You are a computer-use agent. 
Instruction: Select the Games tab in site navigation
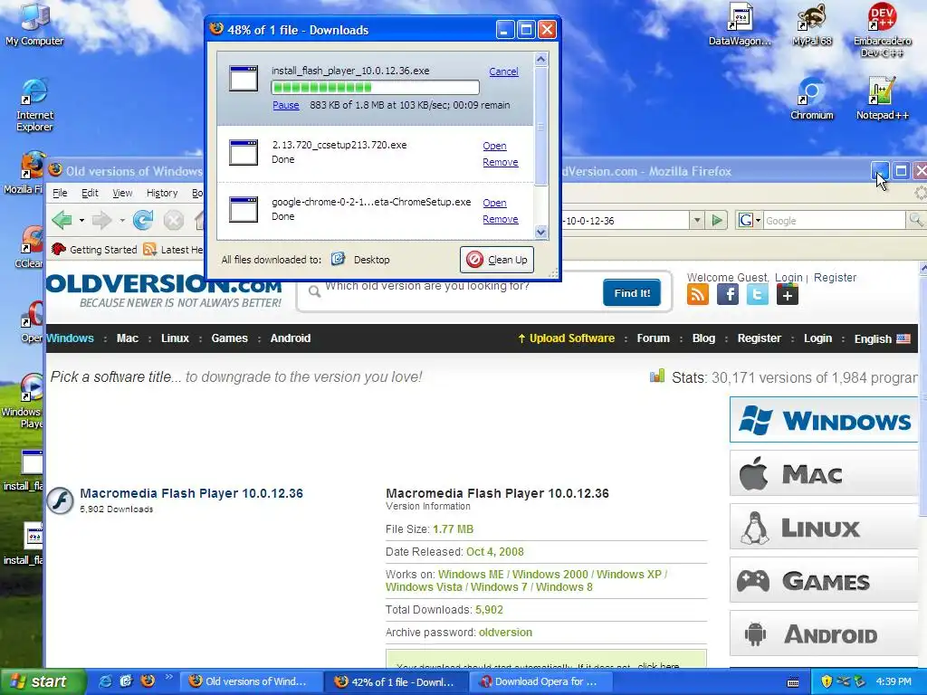(229, 338)
